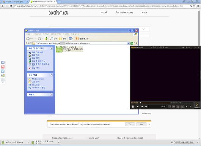The height and width of the screenshot is (146, 201).
Task: Collapse the Other Places panel
Action: [51, 75]
